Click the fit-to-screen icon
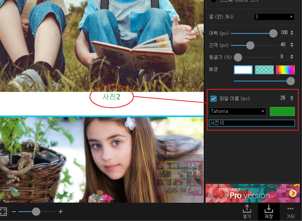The image size is (302, 221). coord(3,212)
